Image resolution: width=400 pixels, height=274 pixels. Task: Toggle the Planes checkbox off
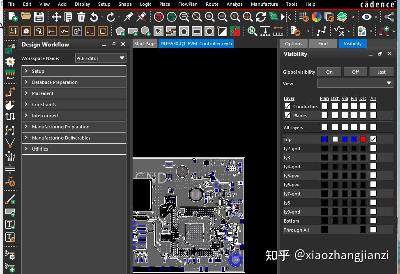tap(287, 115)
